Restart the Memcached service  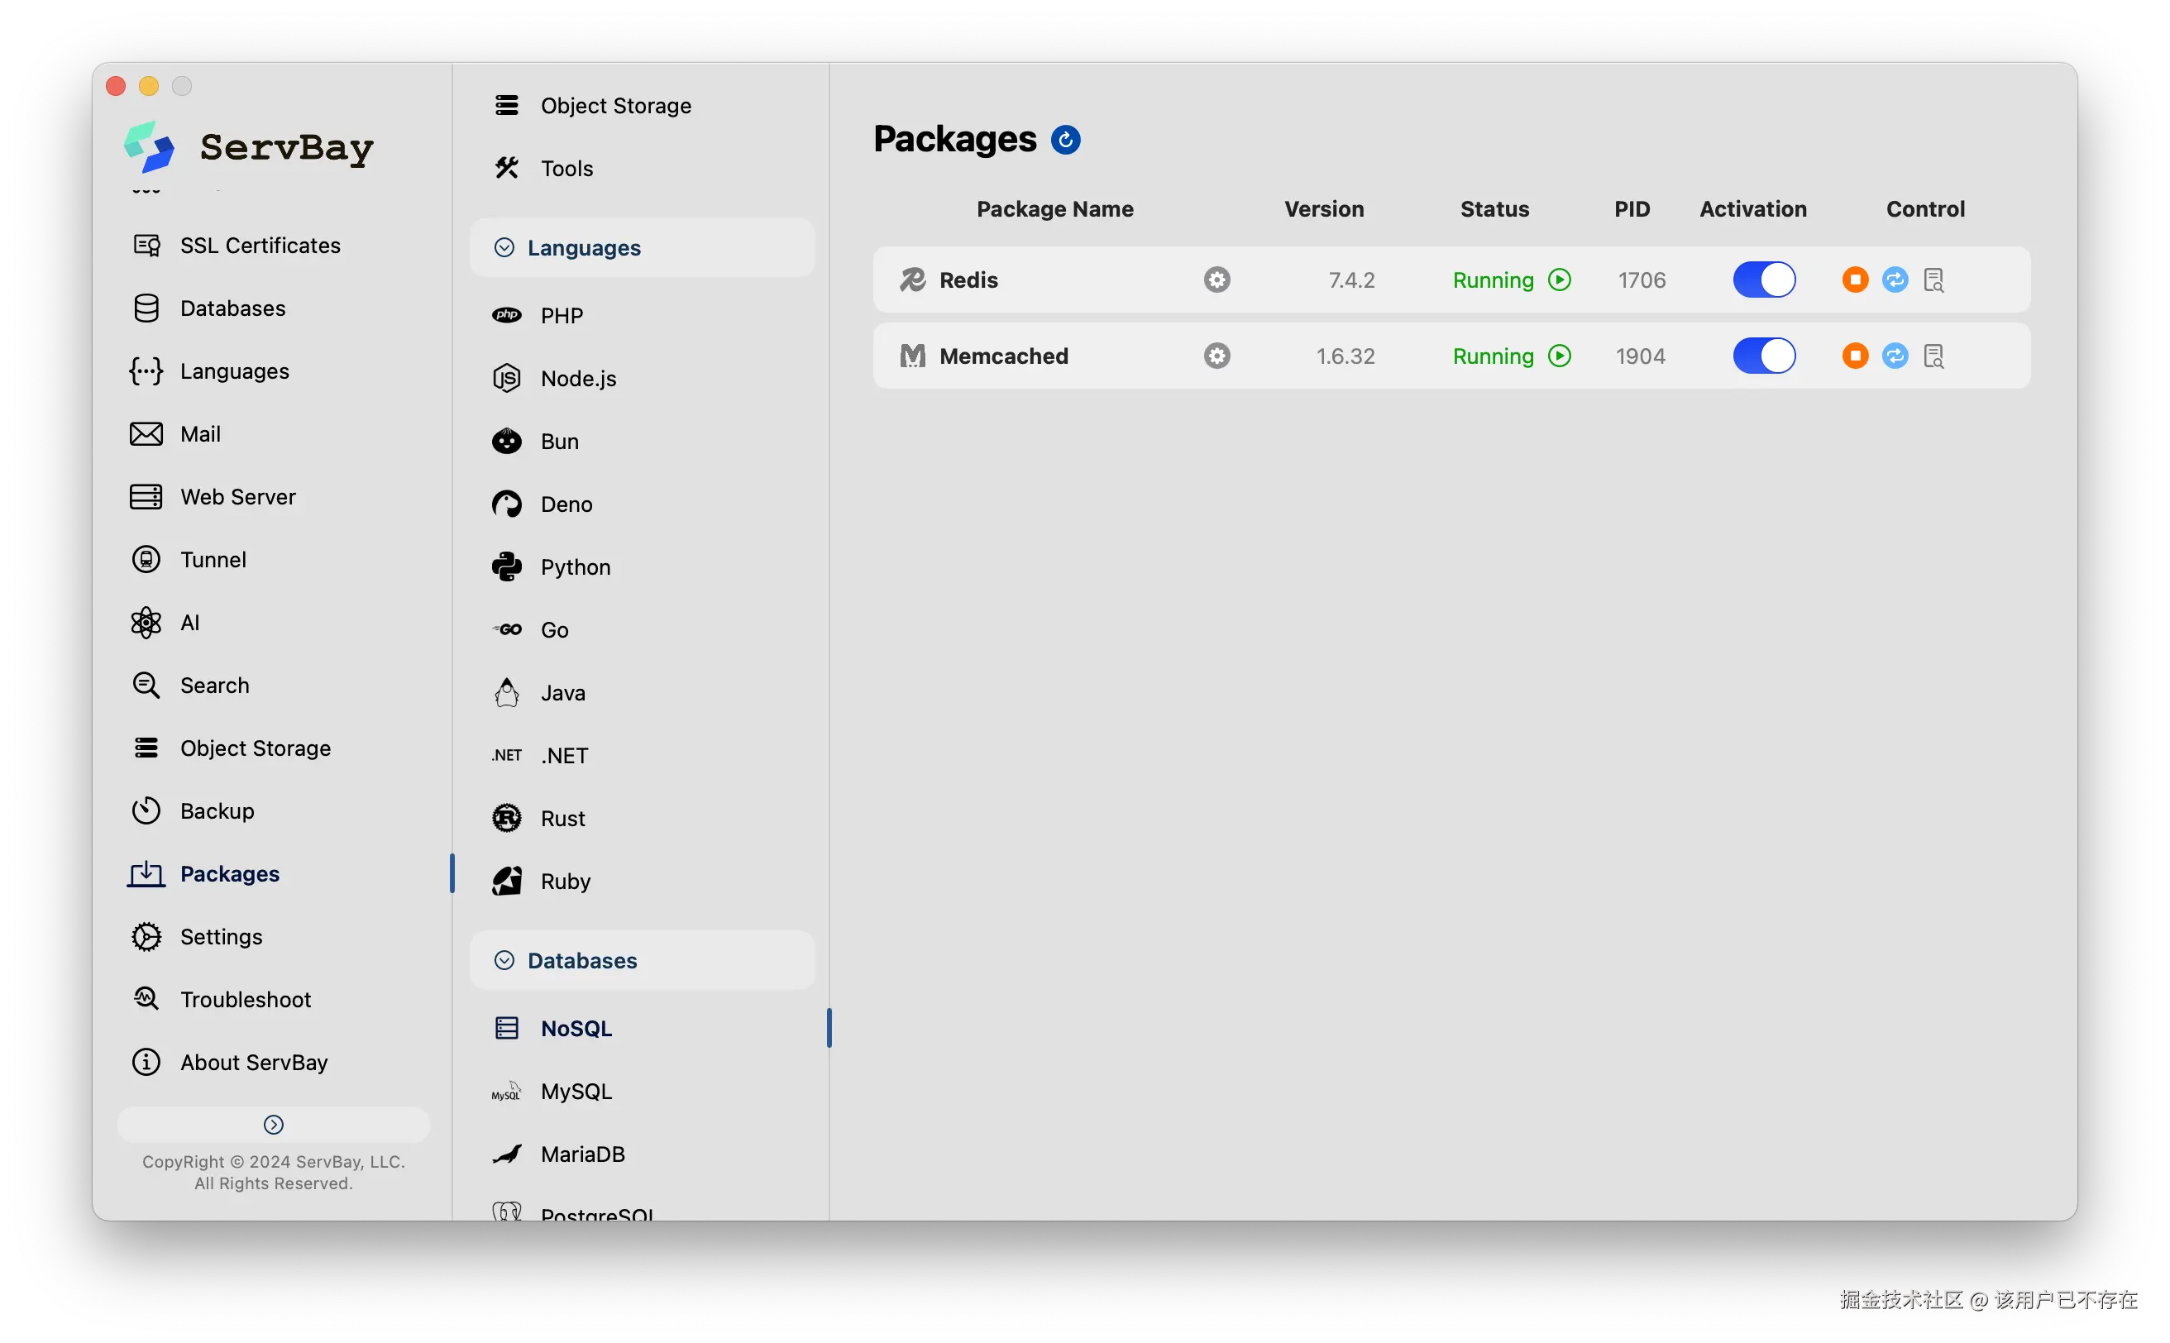point(1895,356)
